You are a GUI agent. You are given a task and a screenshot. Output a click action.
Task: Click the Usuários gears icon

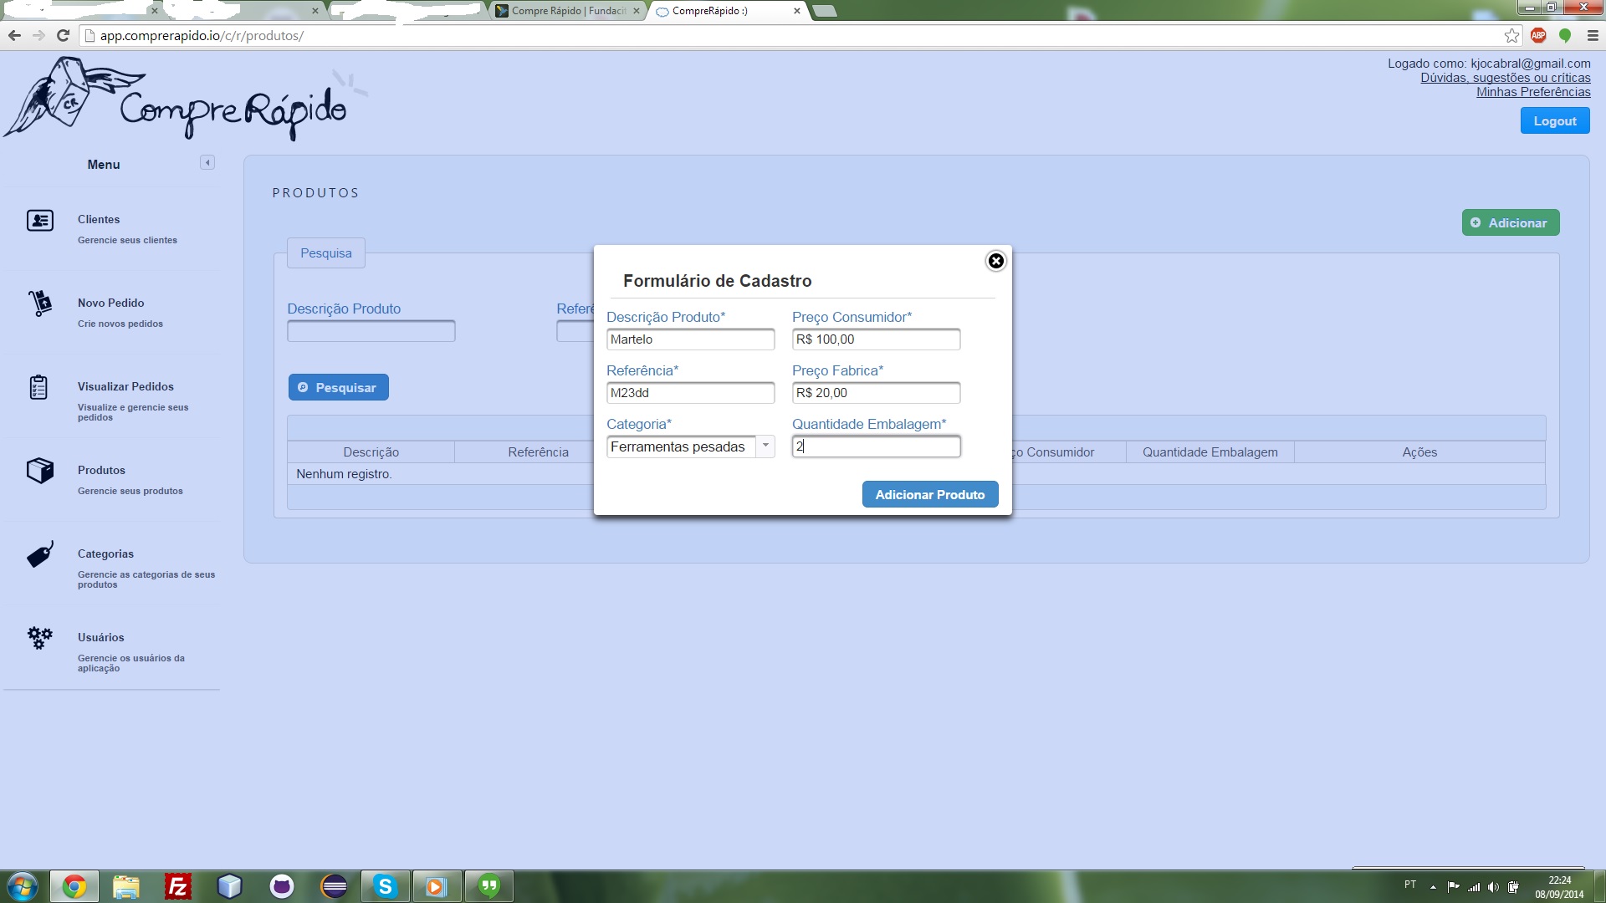[x=40, y=638]
